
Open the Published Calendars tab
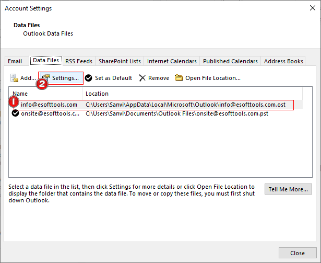click(x=230, y=61)
